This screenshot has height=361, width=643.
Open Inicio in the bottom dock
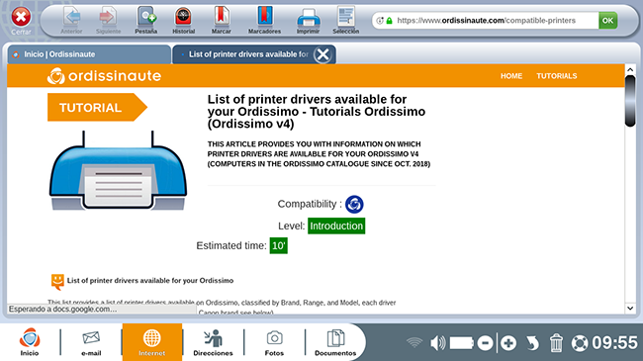point(30,342)
